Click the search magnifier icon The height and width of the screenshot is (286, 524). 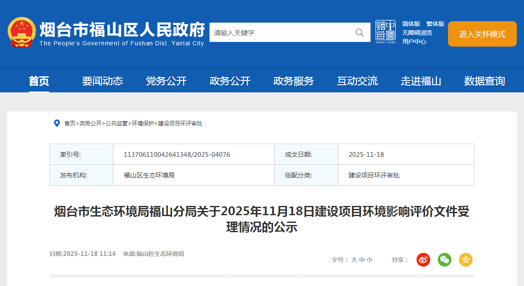tap(359, 33)
